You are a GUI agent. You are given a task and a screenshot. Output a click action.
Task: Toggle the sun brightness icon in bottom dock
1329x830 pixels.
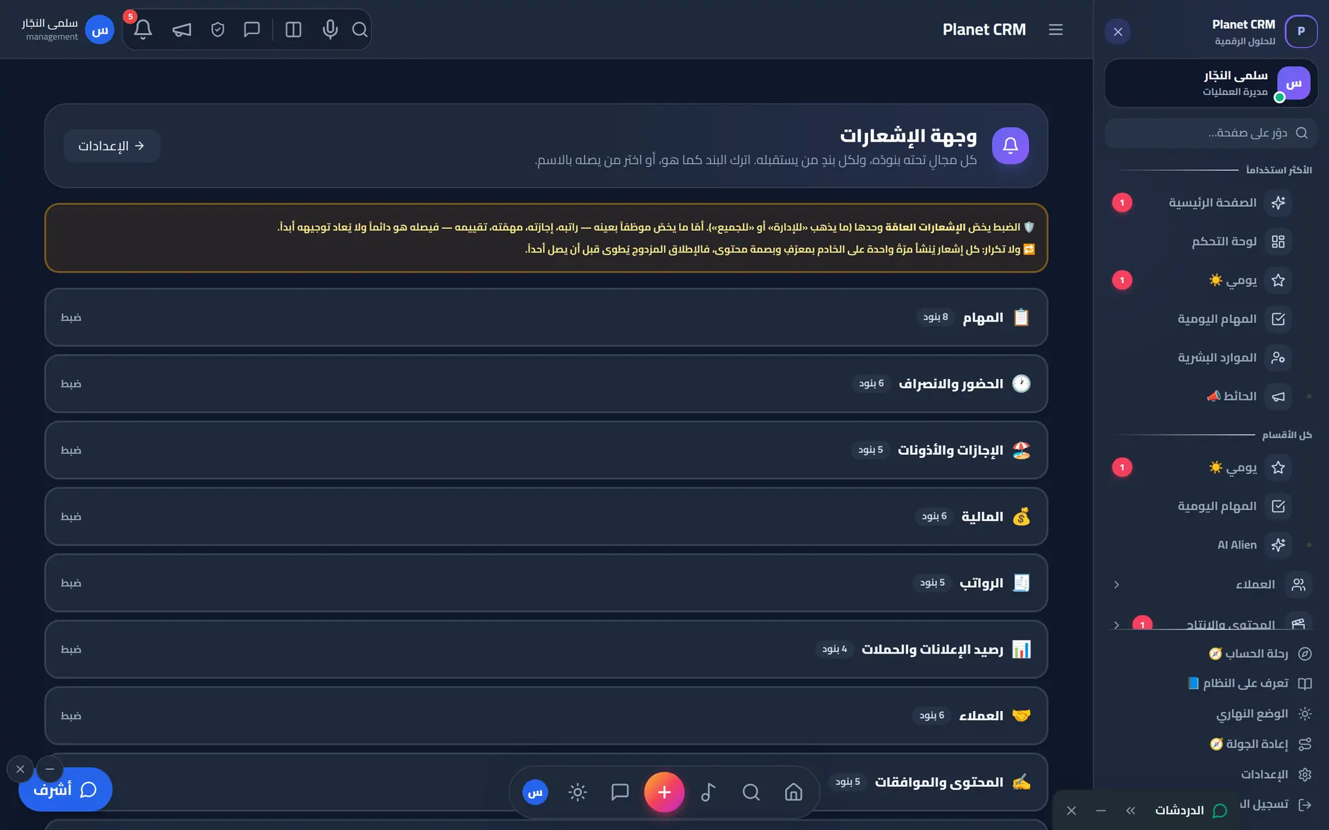(577, 792)
